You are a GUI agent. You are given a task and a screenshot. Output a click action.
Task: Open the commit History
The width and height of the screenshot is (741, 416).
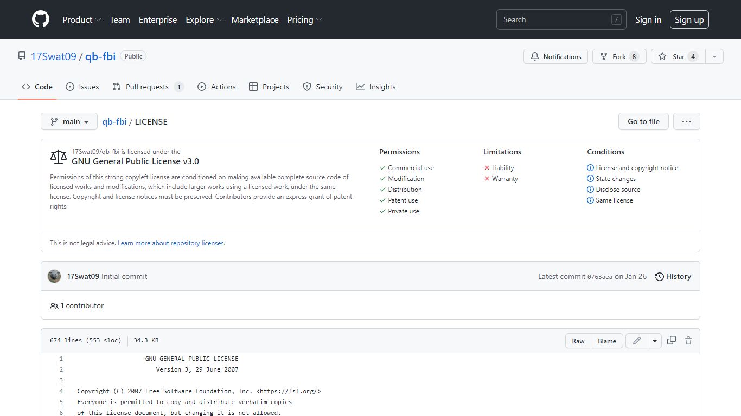click(673, 276)
